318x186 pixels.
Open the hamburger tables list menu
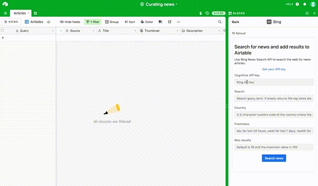(x=5, y=13)
